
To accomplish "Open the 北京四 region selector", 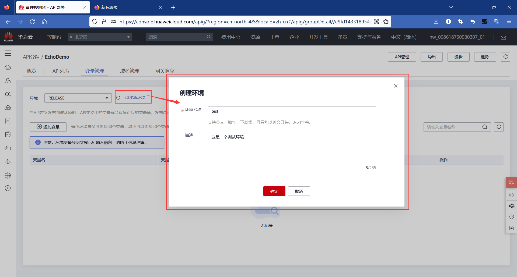I will [100, 37].
